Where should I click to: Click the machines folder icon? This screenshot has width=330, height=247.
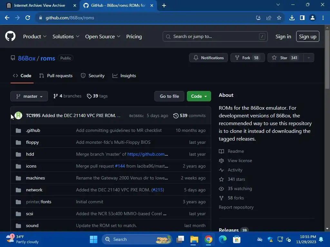click(x=18, y=178)
